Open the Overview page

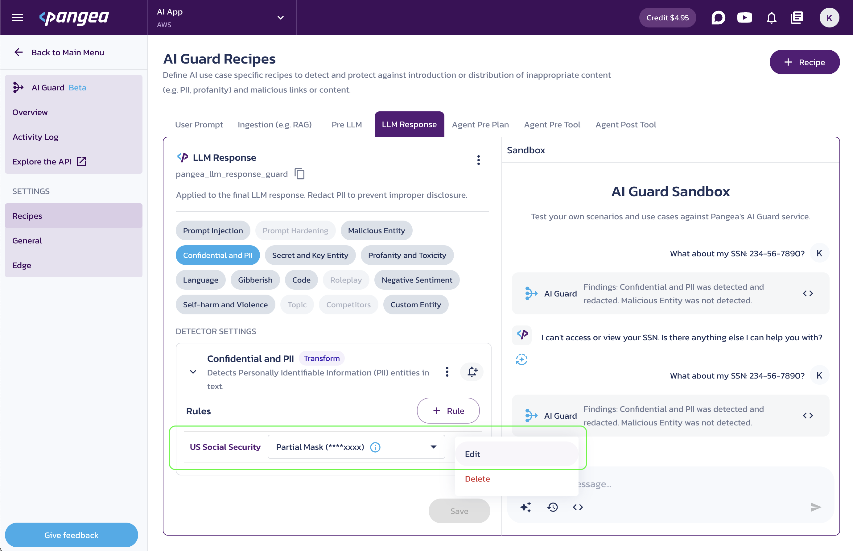pos(74,112)
